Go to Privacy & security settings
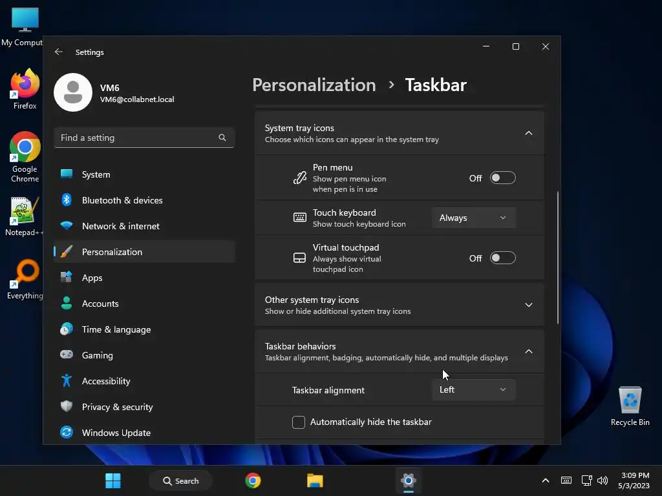 click(144, 407)
